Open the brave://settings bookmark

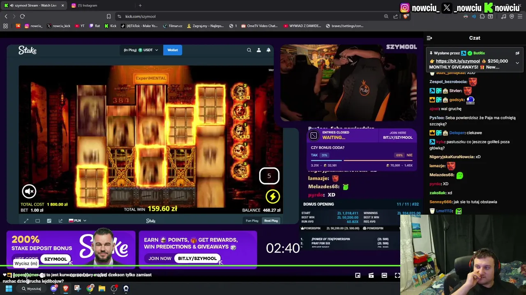[344, 26]
